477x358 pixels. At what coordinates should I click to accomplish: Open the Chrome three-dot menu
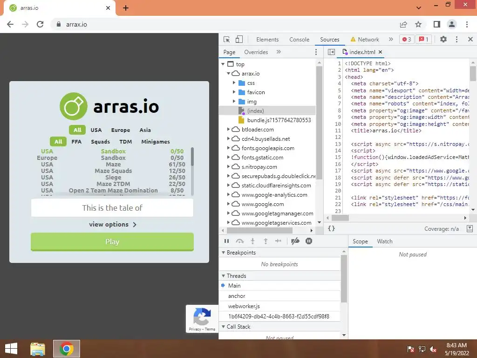point(467,24)
